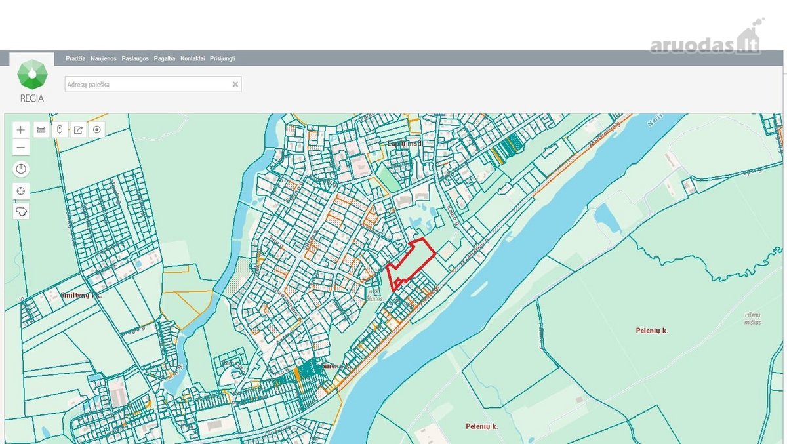Open Kontaktai page
787x444 pixels.
coord(193,58)
